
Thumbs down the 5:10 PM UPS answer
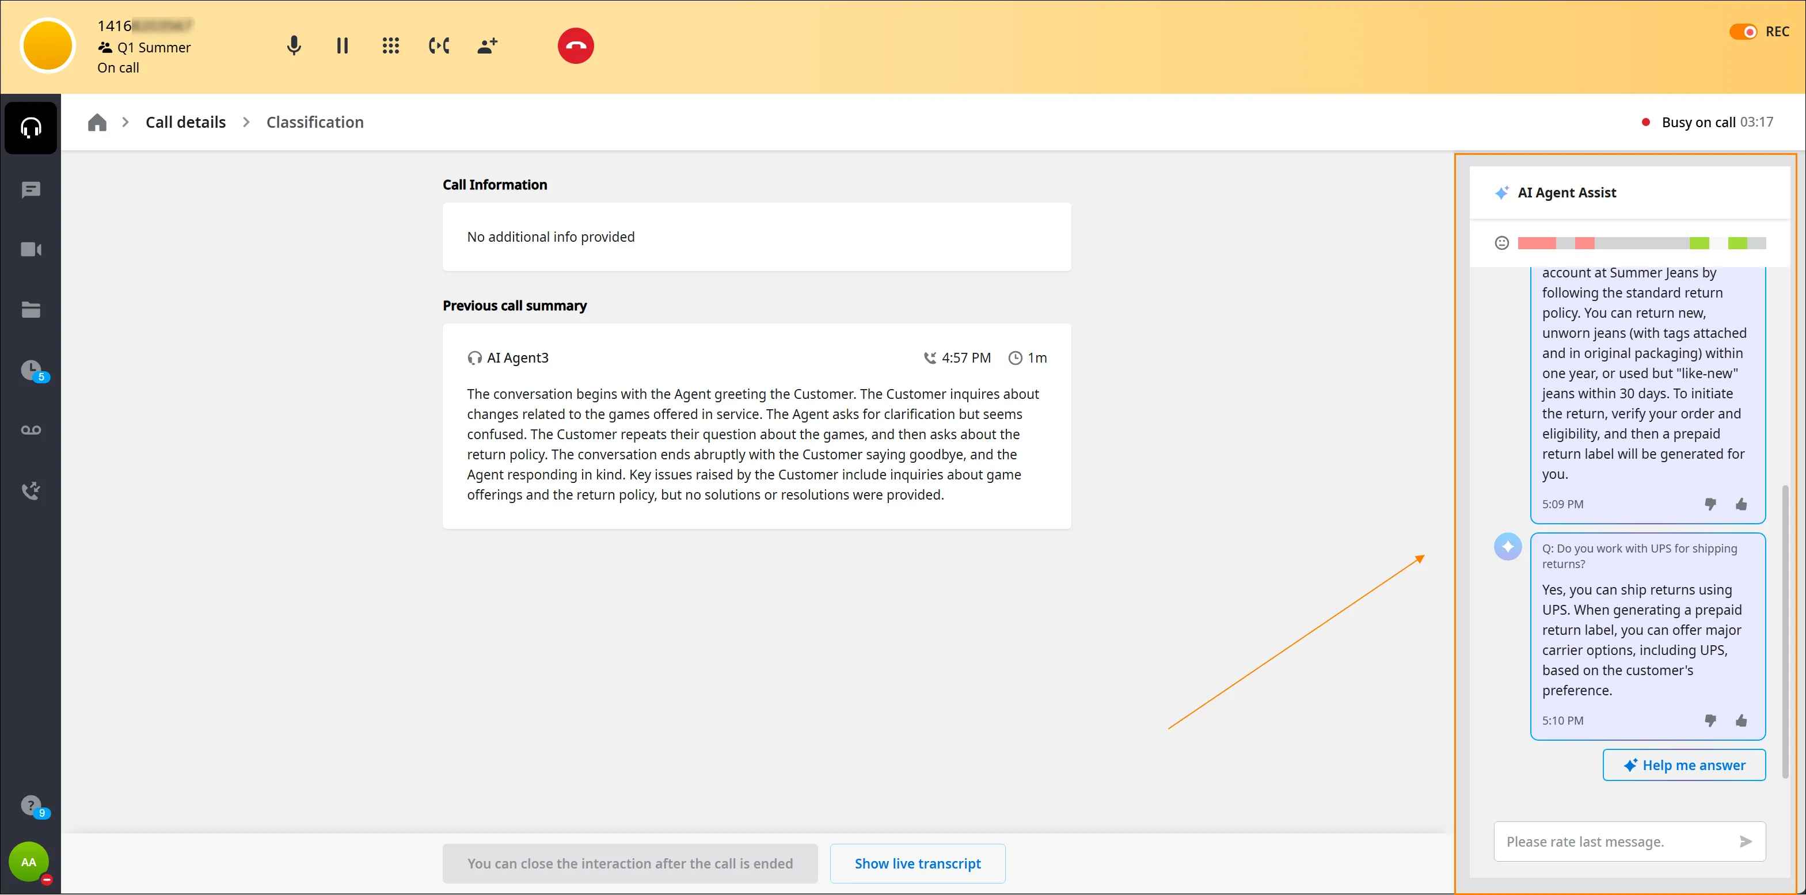(1710, 721)
